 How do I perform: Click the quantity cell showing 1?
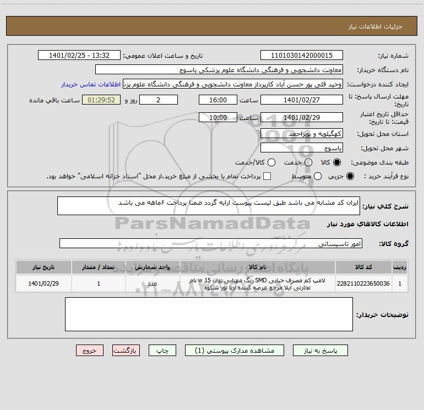click(x=99, y=283)
